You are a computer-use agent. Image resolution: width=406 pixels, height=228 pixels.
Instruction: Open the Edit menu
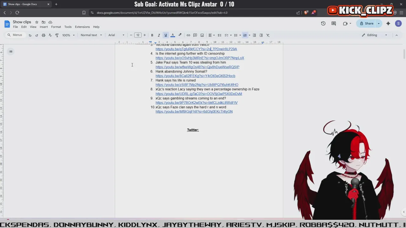pos(24,27)
